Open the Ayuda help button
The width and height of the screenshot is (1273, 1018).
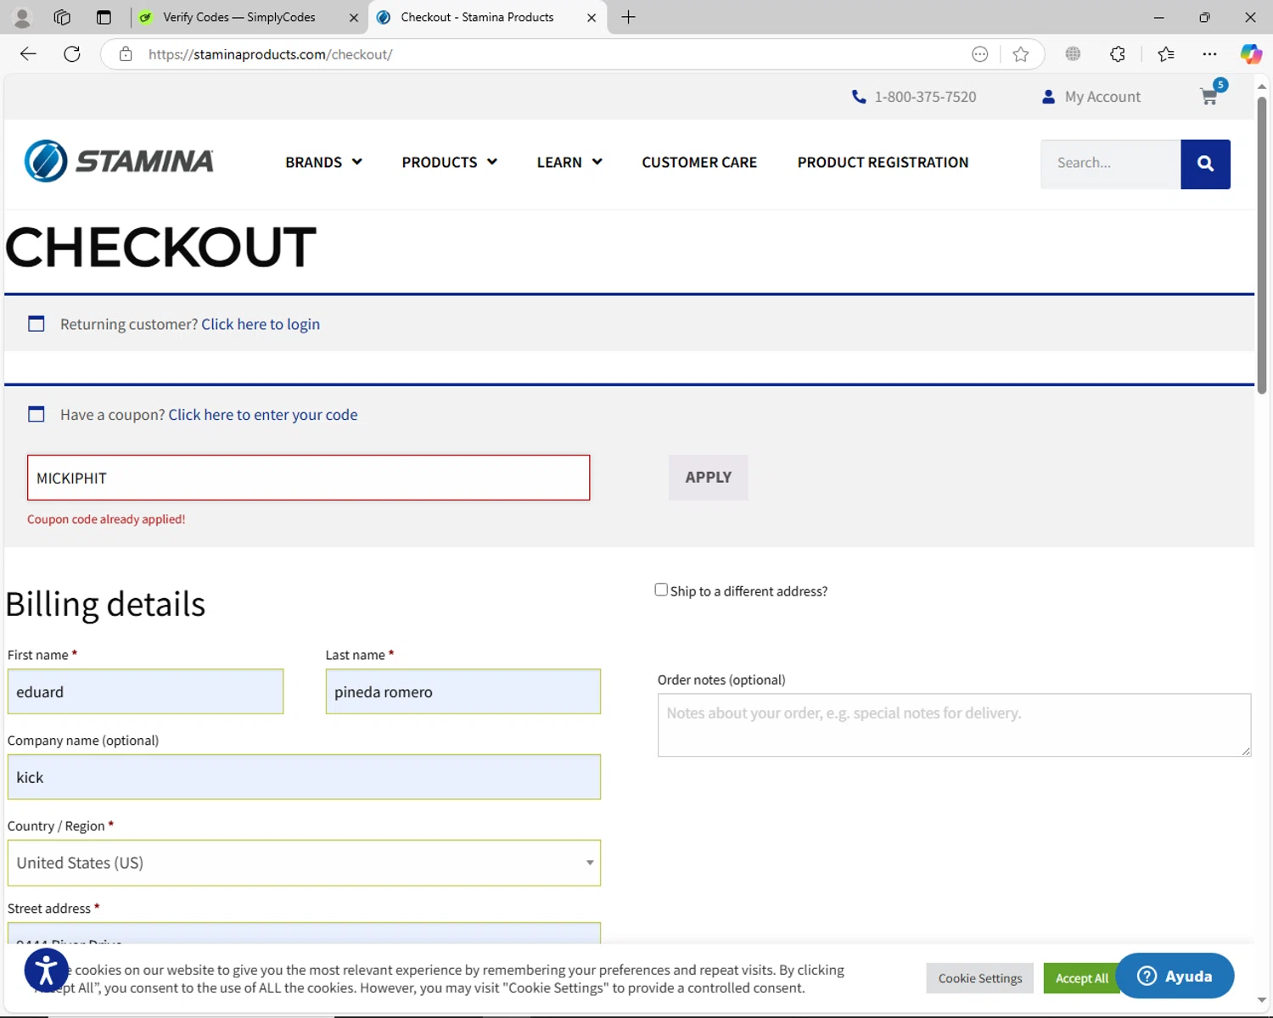[1175, 976]
